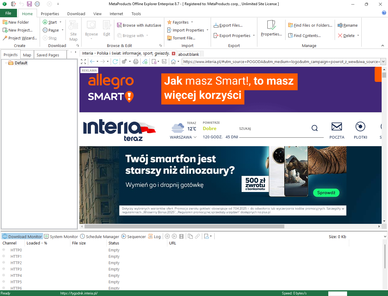Image resolution: width=388 pixels, height=296 pixels.
Task: Click the Print icon in browser toolbar
Action: tap(136, 62)
